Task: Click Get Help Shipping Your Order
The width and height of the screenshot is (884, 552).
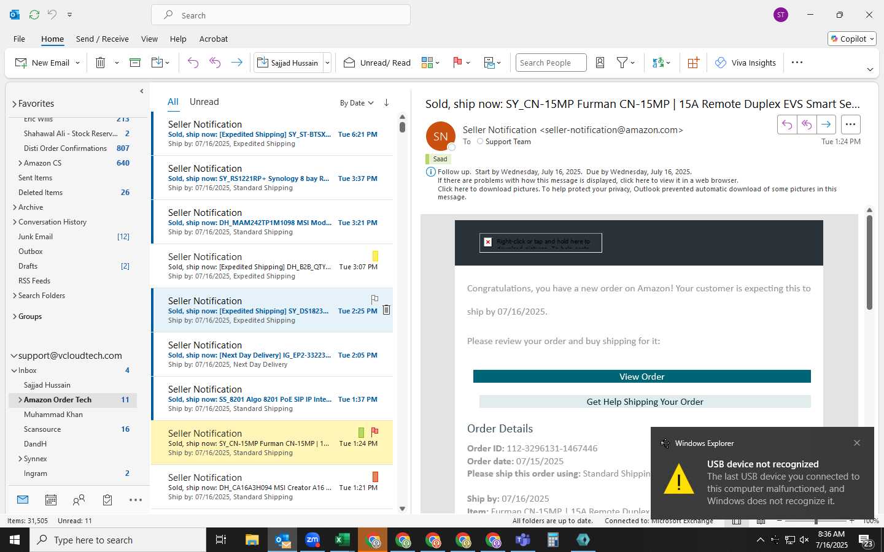Action: coord(645,402)
